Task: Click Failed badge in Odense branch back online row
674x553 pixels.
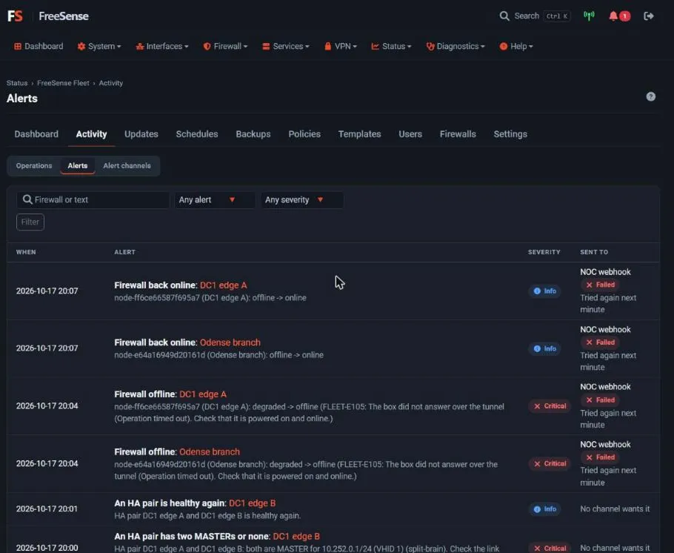Action: tap(600, 342)
